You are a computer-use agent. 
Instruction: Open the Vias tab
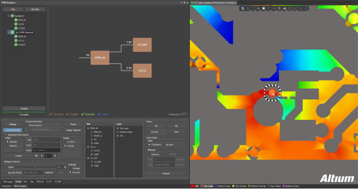(x=32, y=182)
